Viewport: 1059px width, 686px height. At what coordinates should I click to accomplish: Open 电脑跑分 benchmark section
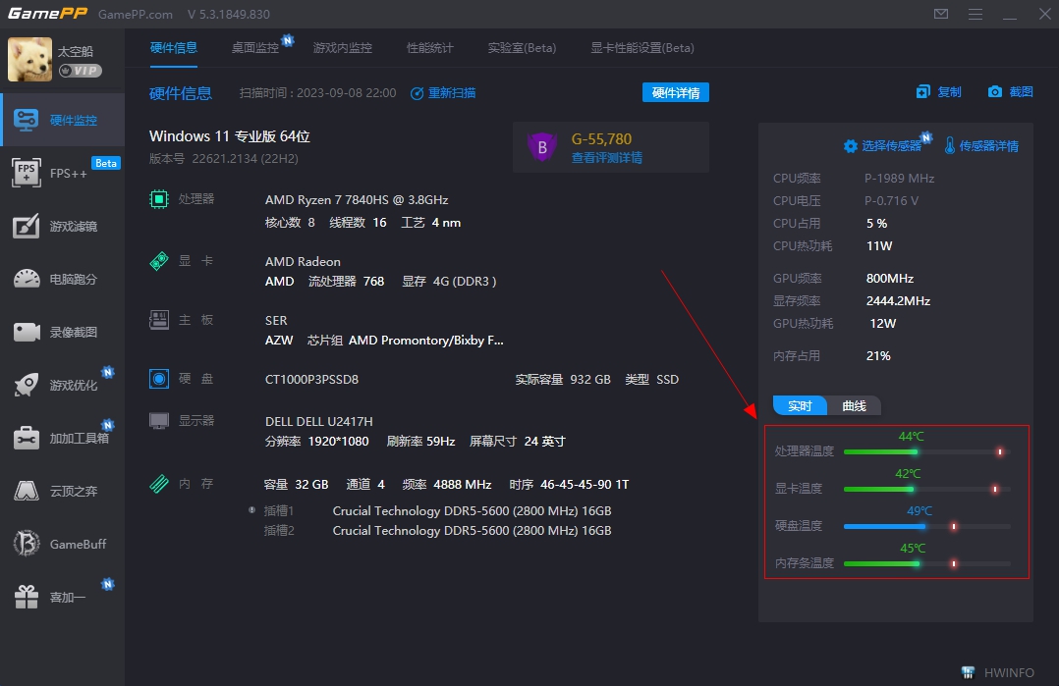(x=62, y=280)
